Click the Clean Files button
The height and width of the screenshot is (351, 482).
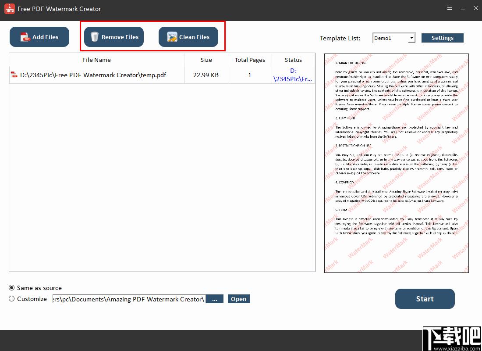point(188,37)
